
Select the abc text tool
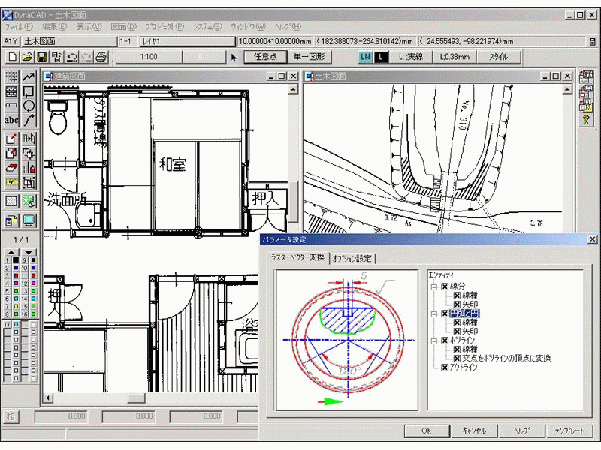coord(11,120)
